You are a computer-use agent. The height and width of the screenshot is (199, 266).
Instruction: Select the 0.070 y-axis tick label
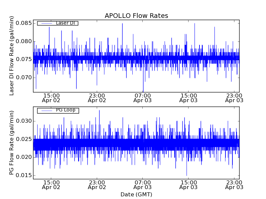pyautogui.click(x=24, y=78)
